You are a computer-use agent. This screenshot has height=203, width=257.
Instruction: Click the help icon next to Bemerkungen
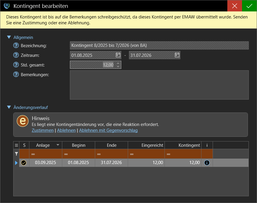[16, 74]
